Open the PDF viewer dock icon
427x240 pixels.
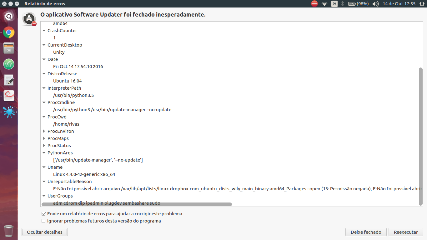9,96
